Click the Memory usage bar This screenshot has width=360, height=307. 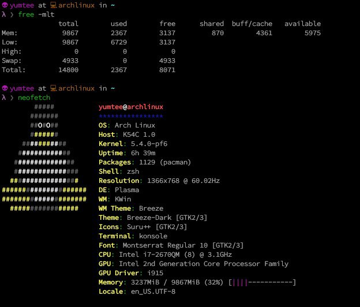tap(262, 282)
